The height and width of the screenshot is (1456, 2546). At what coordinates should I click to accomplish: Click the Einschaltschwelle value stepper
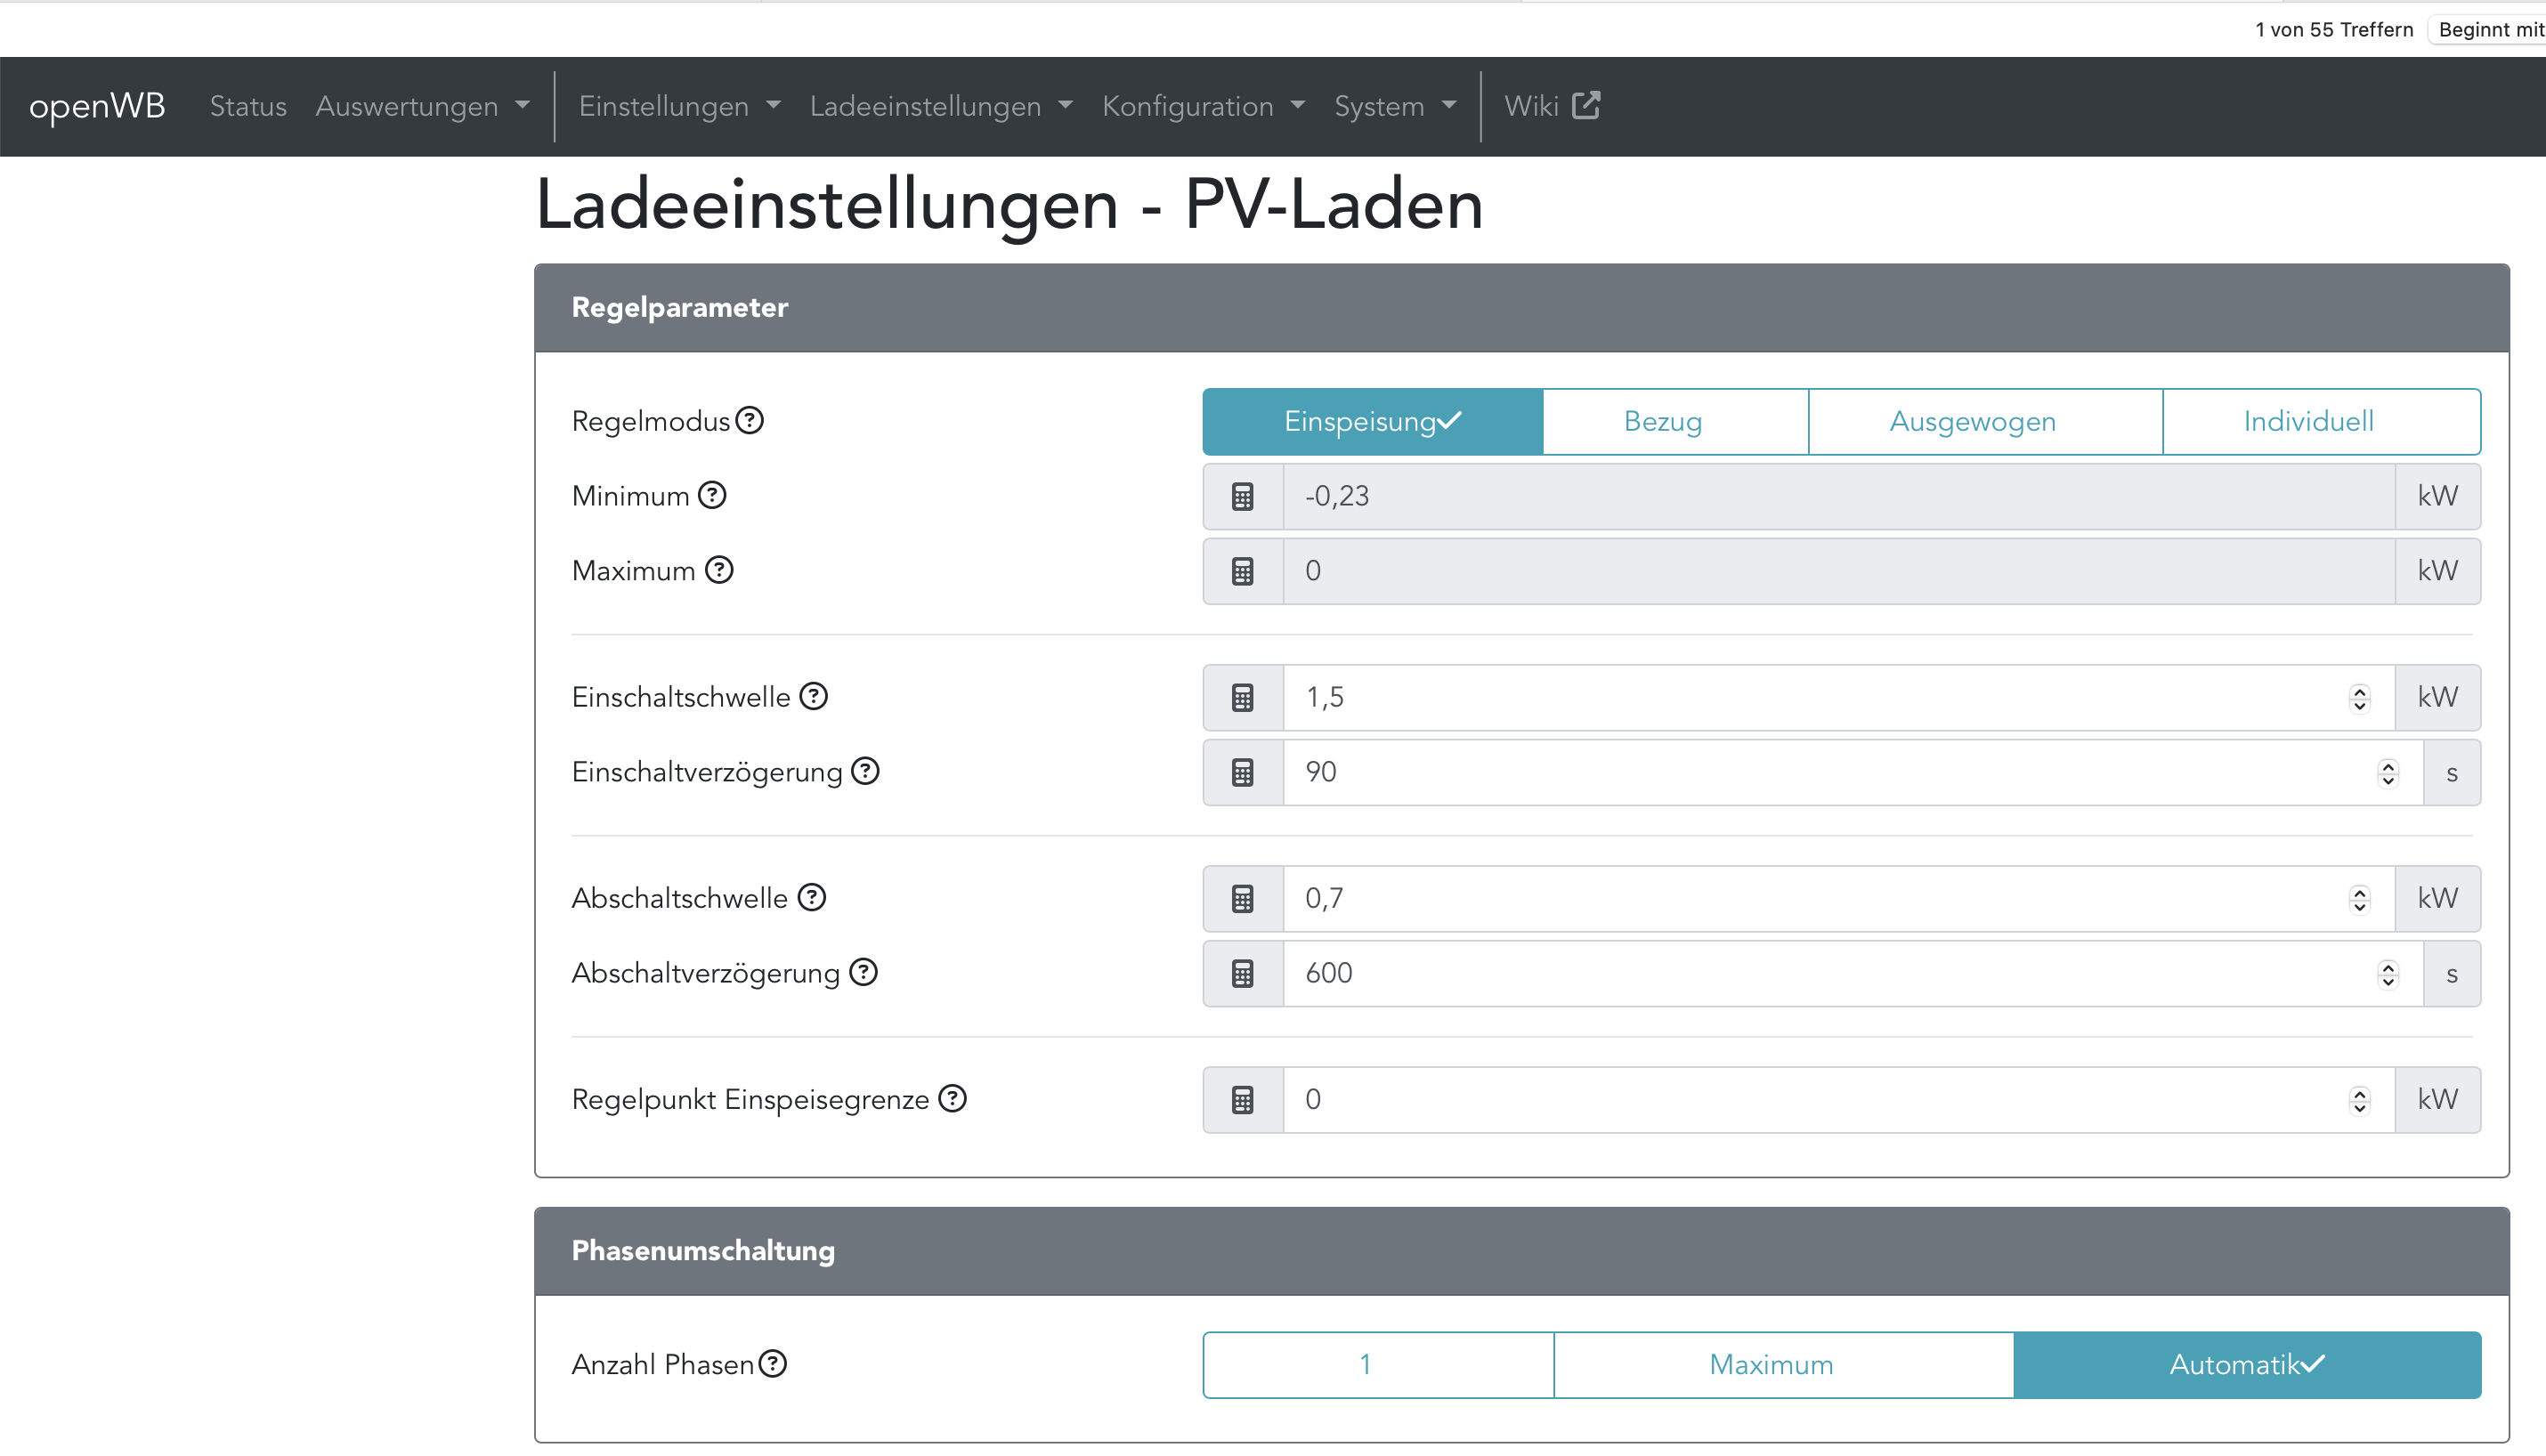(2359, 697)
